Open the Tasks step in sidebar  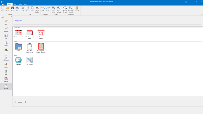tap(6, 72)
